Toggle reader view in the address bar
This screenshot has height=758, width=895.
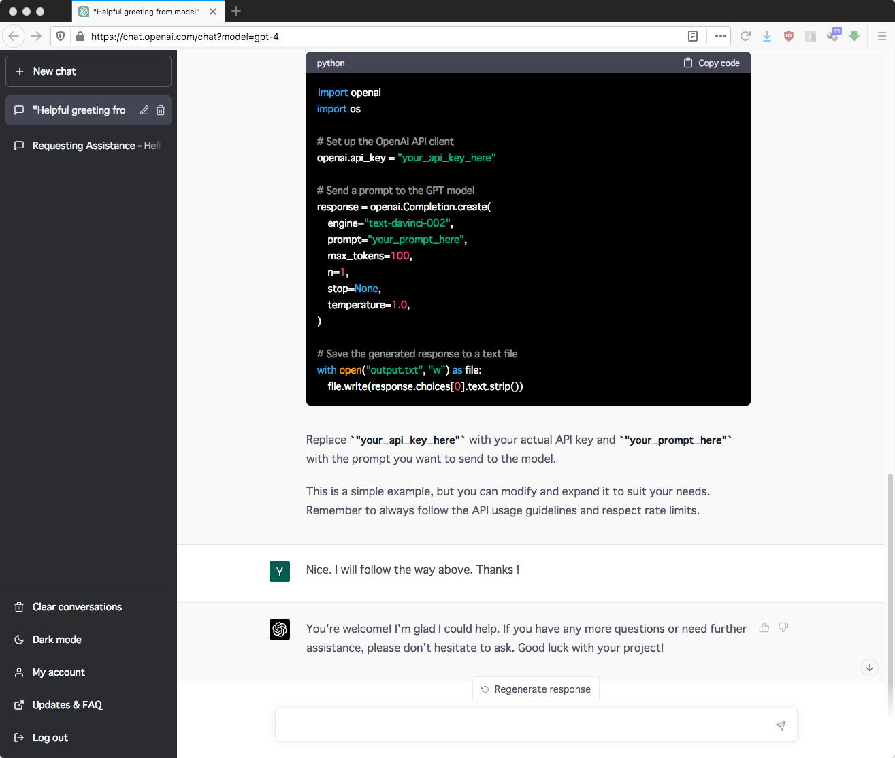693,36
